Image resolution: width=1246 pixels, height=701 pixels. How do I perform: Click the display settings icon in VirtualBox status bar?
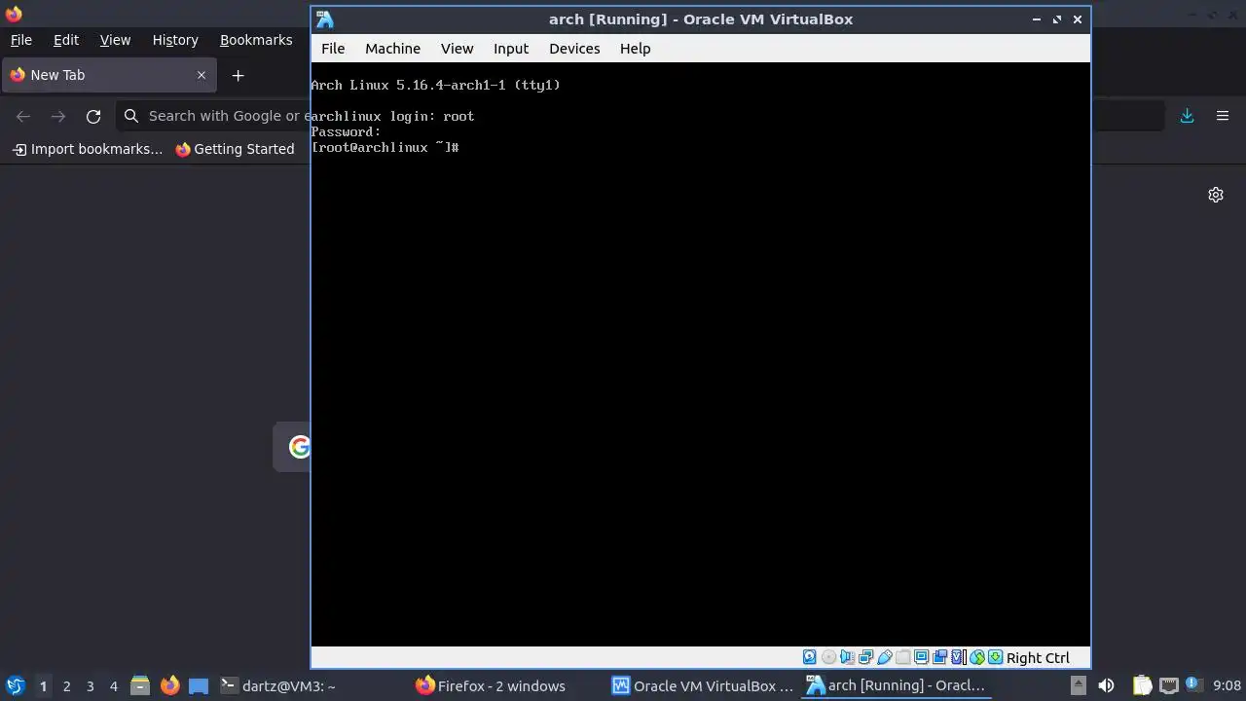(921, 657)
